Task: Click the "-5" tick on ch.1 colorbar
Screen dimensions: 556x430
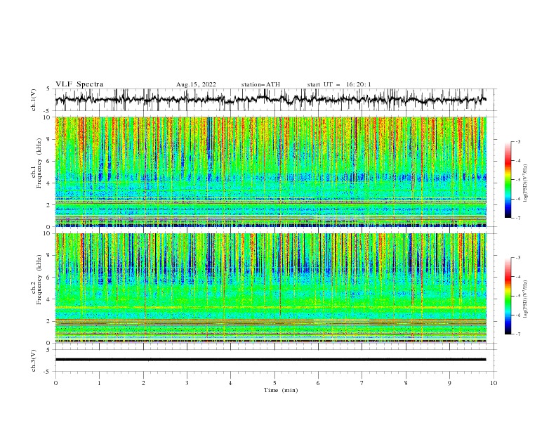Action: click(x=518, y=180)
